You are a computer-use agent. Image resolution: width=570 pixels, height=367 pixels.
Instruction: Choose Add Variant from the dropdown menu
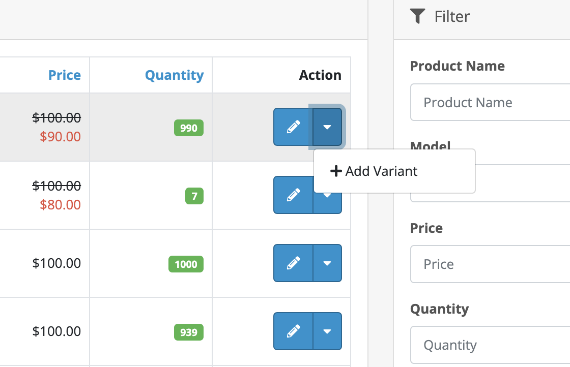coord(394,171)
